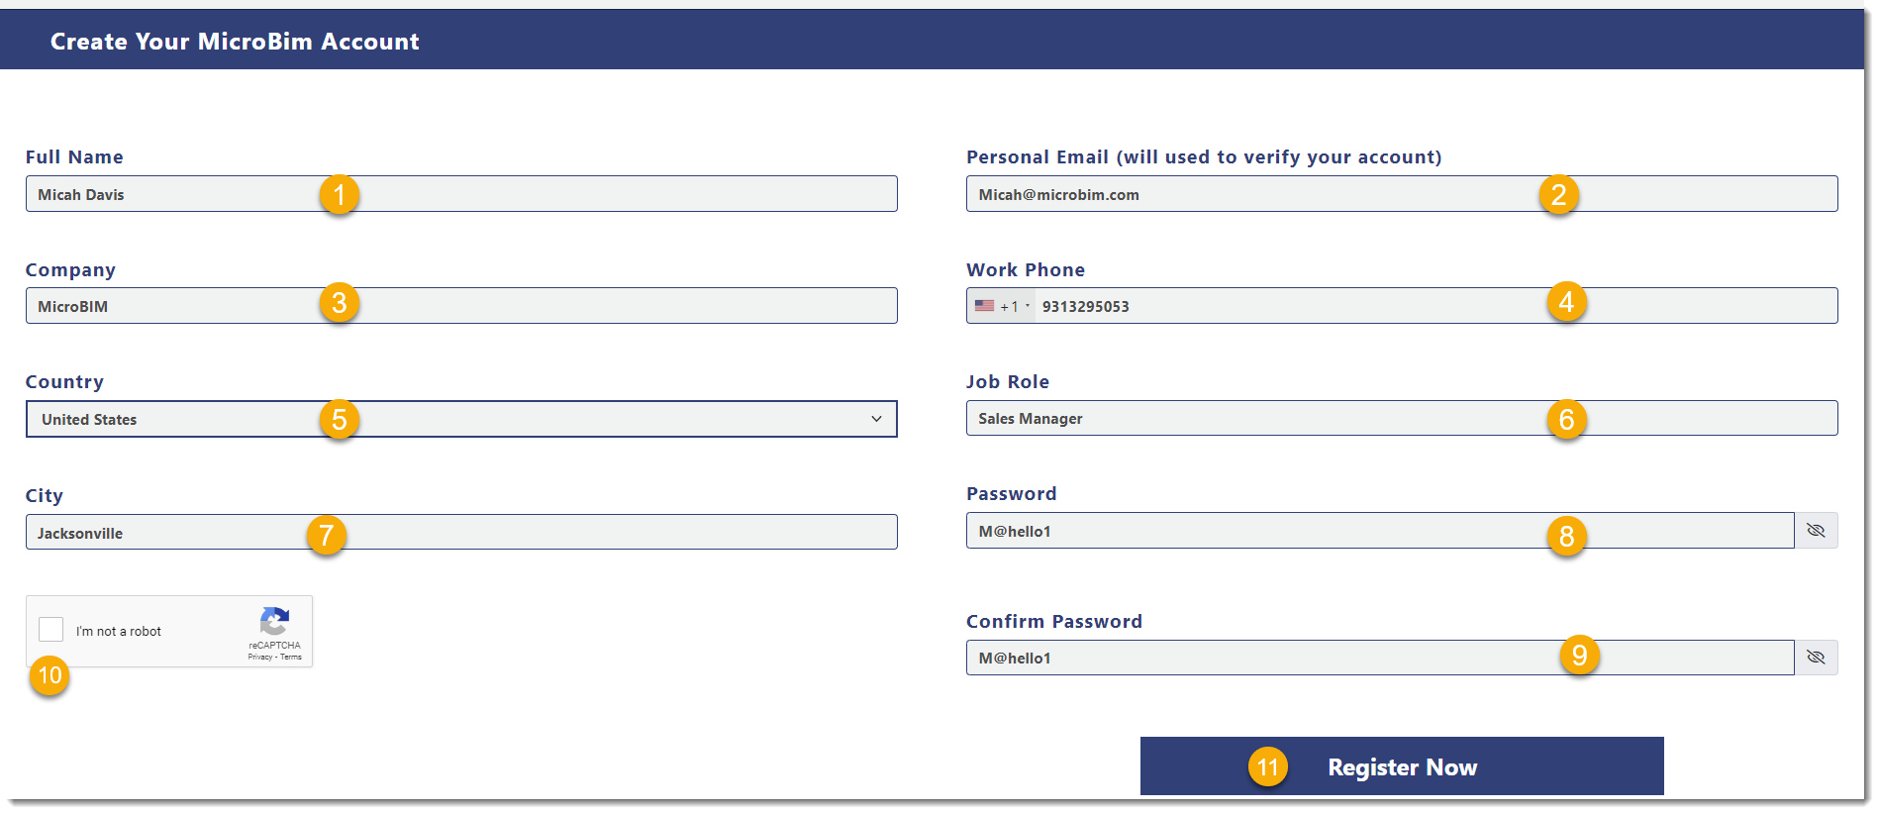The image size is (1879, 814).
Task: Toggle Password field visibility eye icon
Action: pyautogui.click(x=1816, y=531)
